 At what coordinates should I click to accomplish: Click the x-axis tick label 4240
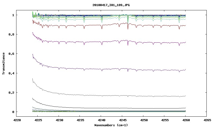point(102,120)
